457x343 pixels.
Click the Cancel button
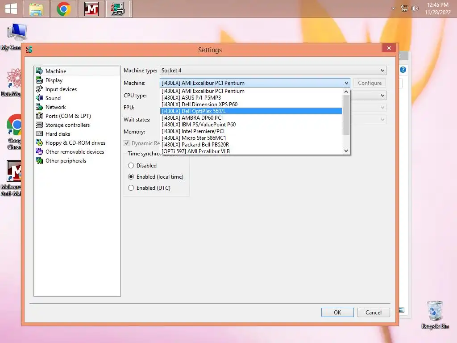click(374, 312)
